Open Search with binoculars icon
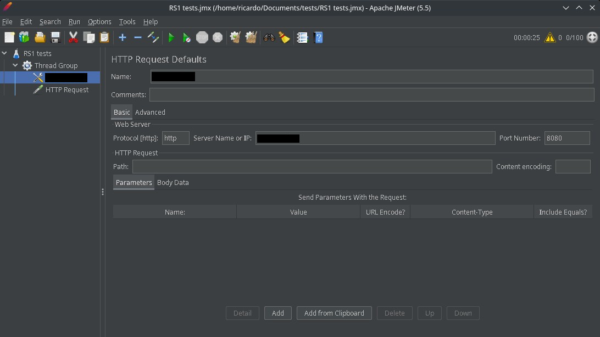The width and height of the screenshot is (600, 337). [269, 37]
